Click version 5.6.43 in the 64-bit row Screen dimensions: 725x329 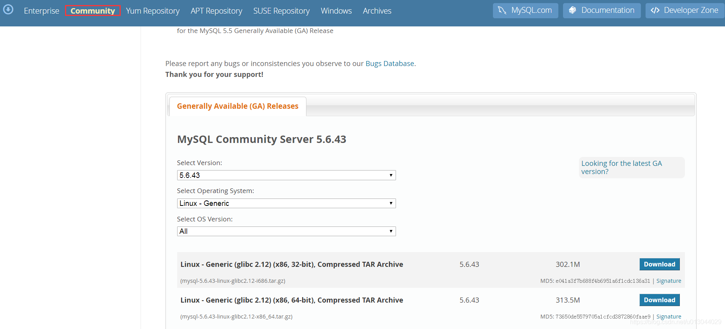(469, 300)
